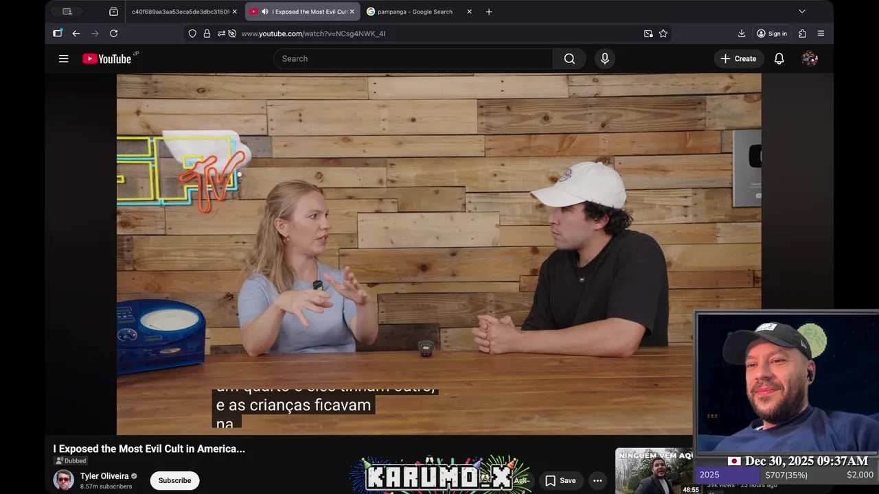This screenshot has width=879, height=494.
Task: Subscribe to Tyler Oliveira
Action: coord(174,480)
